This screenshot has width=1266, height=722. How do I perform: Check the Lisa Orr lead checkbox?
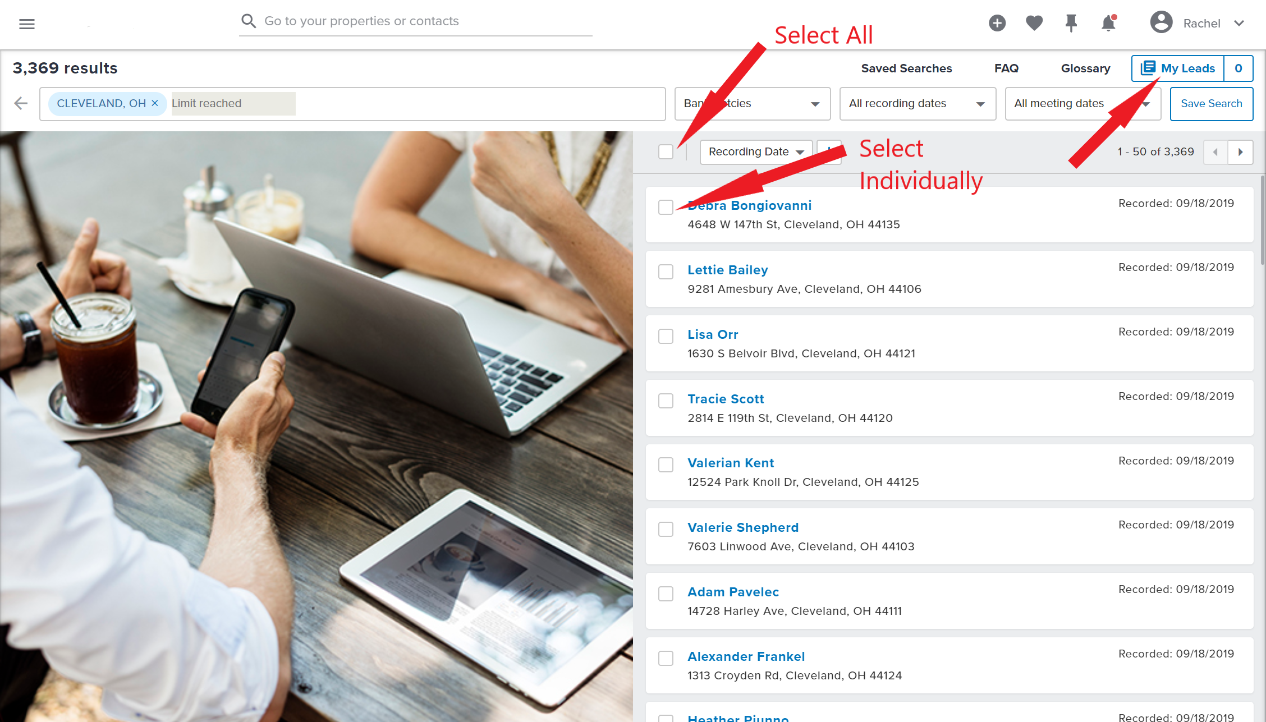click(666, 336)
